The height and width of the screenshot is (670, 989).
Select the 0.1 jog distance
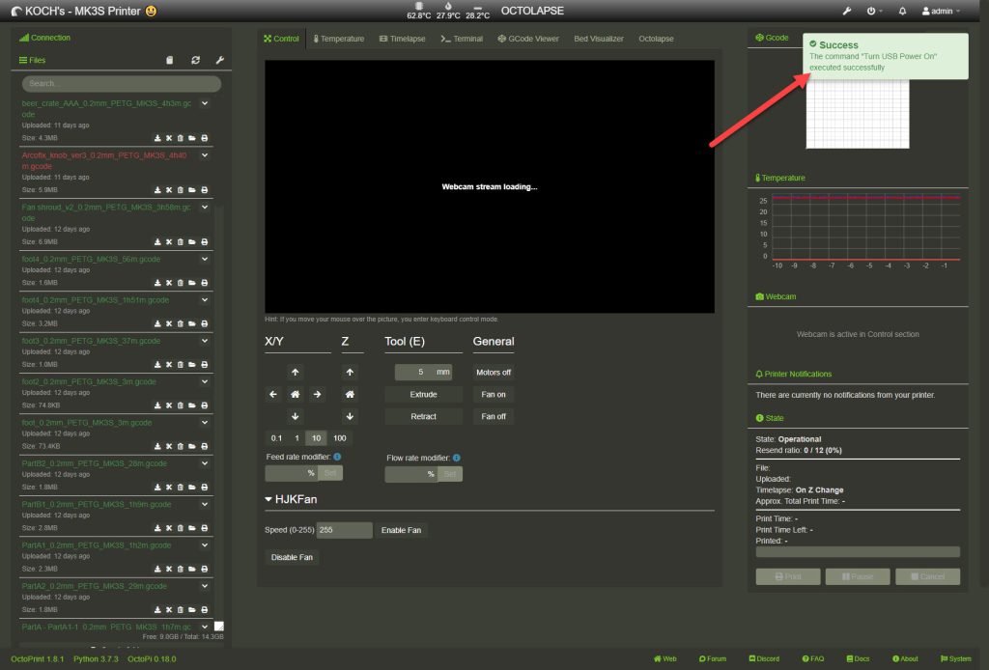[x=276, y=438]
